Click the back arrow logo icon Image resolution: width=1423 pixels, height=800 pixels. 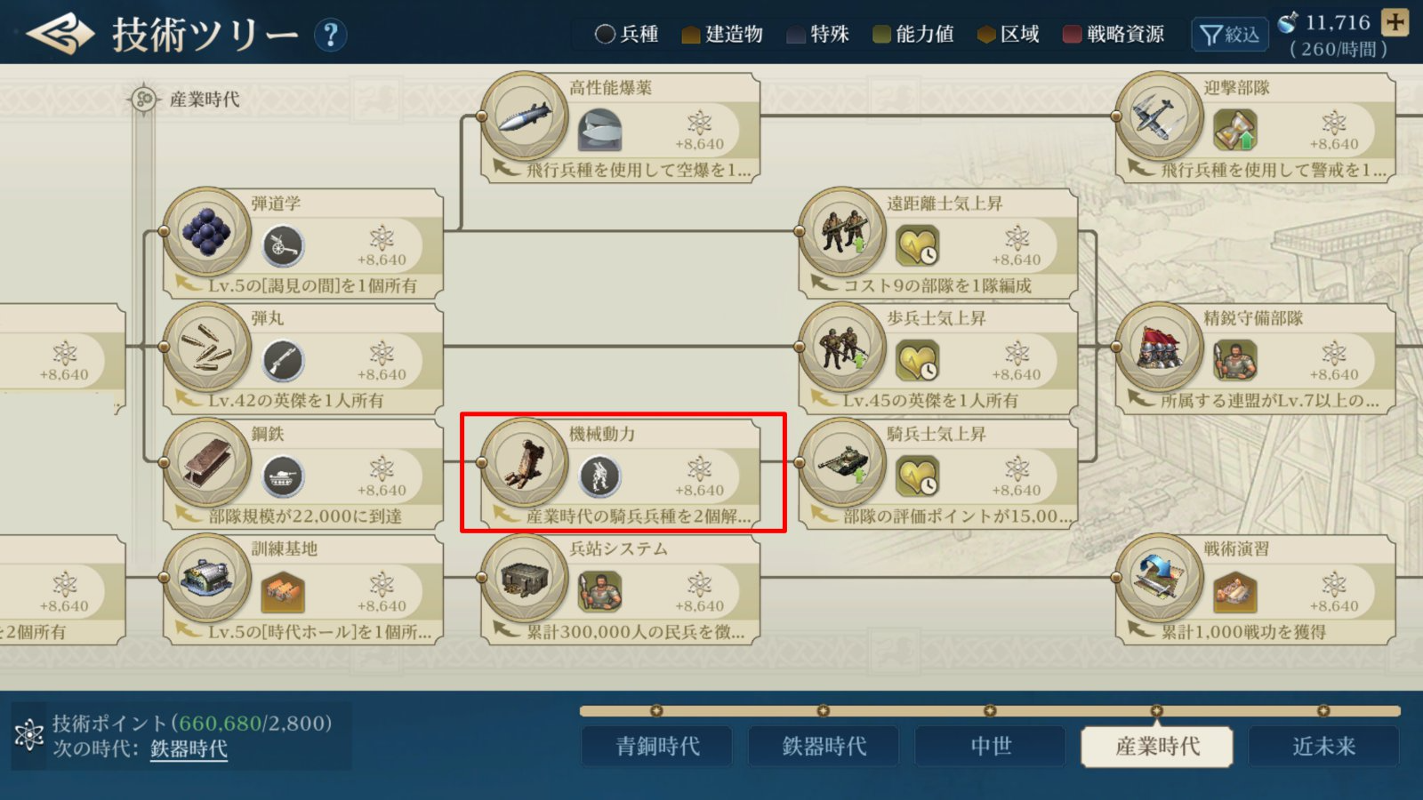coord(60,34)
